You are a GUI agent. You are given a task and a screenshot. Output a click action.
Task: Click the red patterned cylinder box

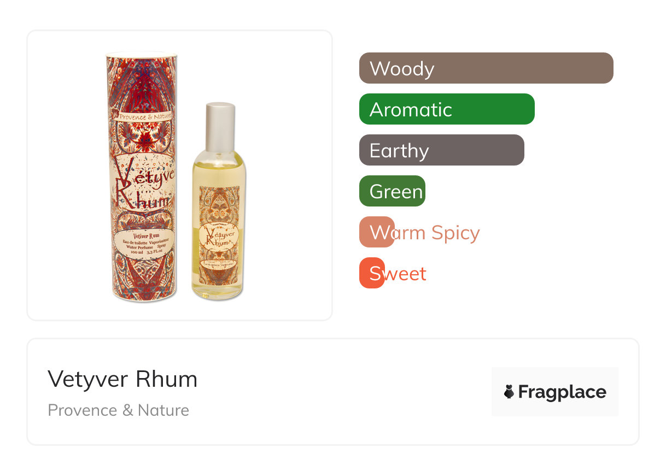pos(142,176)
